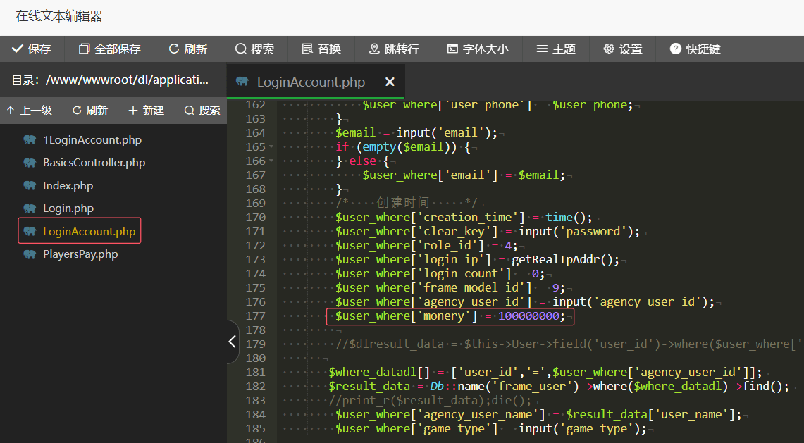
Task: Click the Refresh (刷新) toolbar button
Action: [x=187, y=49]
